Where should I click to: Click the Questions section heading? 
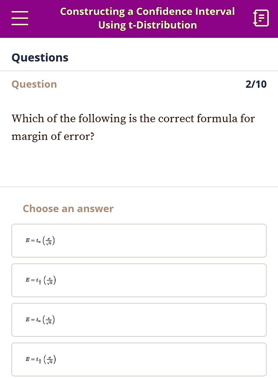click(x=40, y=57)
